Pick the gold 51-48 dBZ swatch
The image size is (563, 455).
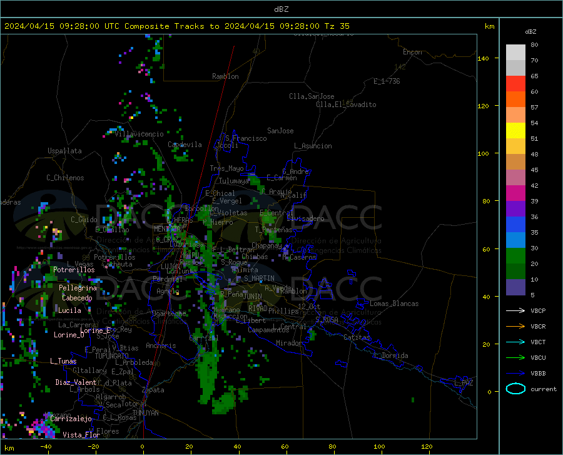515,146
